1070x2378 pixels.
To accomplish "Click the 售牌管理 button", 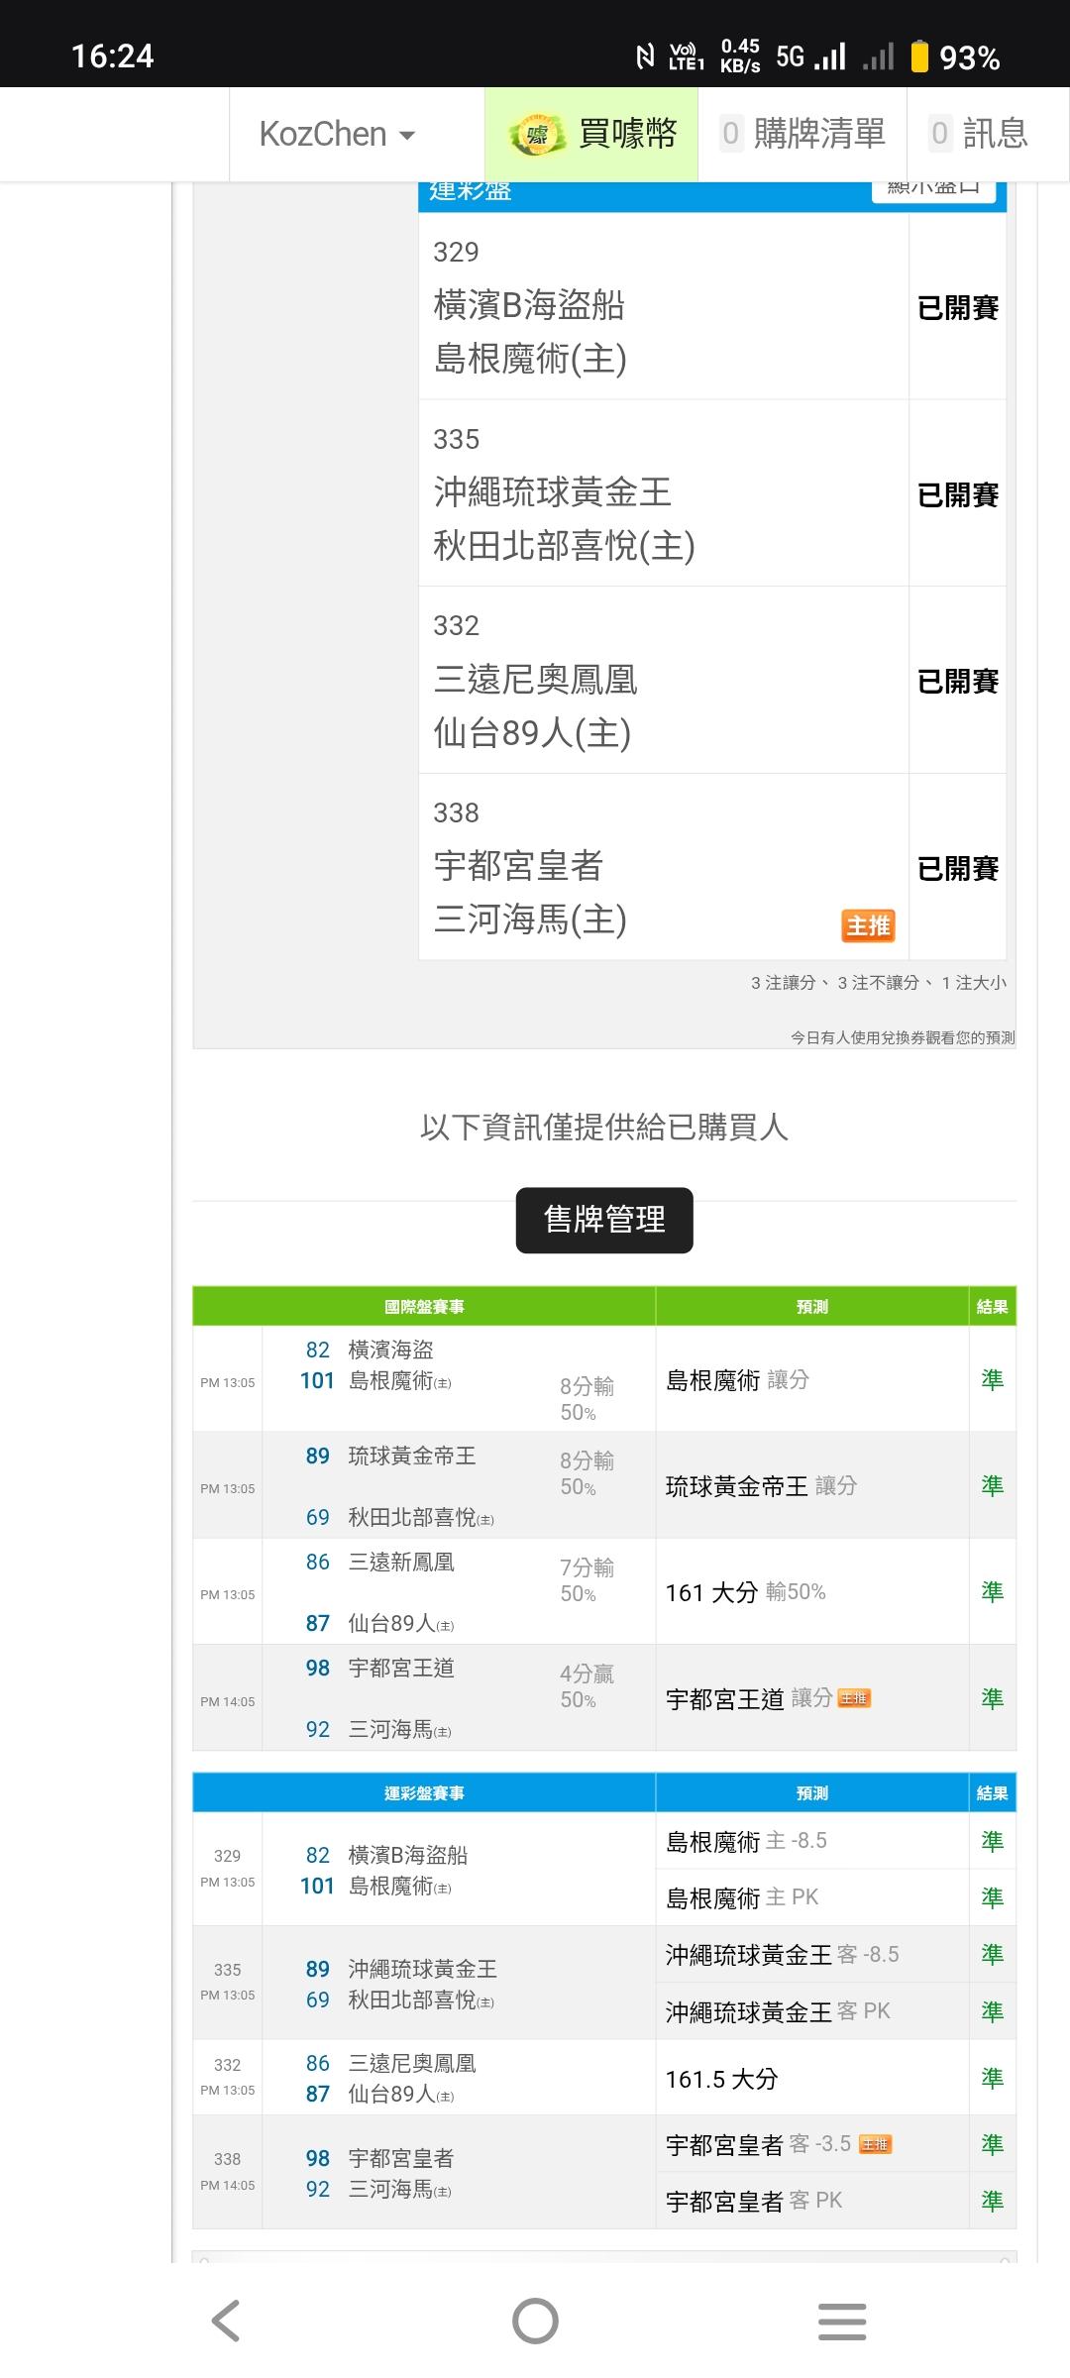I will click(604, 1220).
